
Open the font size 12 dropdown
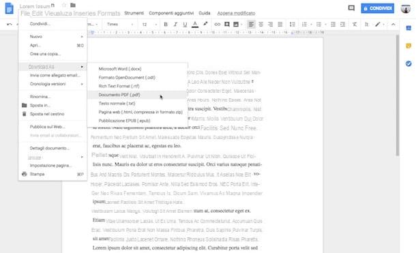[149, 25]
